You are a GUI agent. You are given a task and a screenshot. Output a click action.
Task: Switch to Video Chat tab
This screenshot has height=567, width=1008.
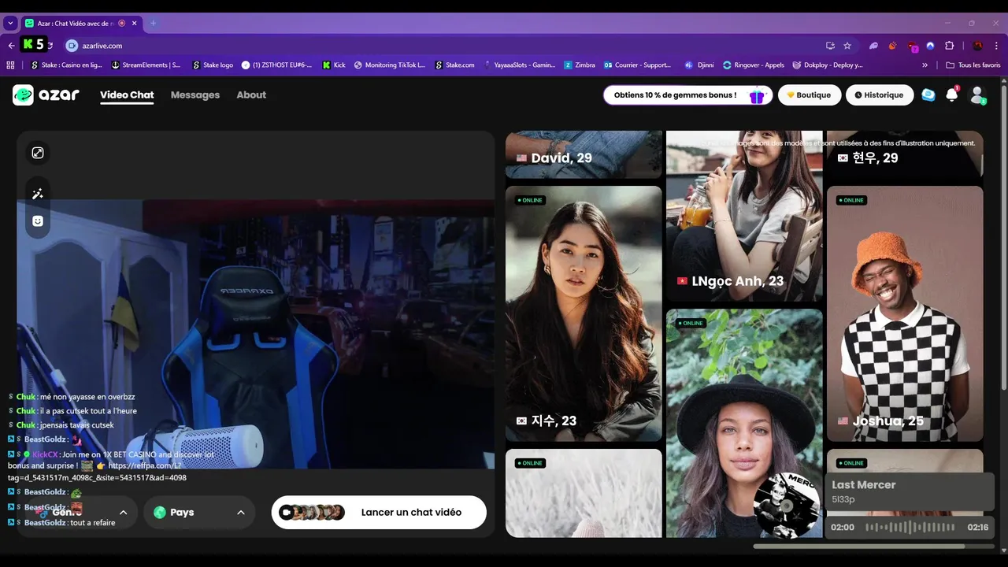click(127, 94)
